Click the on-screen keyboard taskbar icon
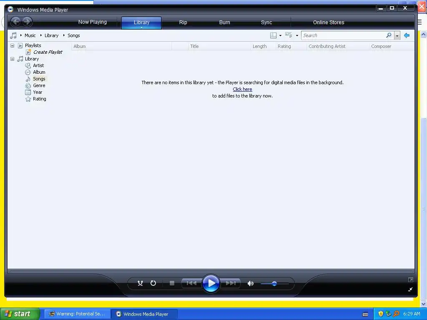The width and height of the screenshot is (427, 320). [x=365, y=314]
